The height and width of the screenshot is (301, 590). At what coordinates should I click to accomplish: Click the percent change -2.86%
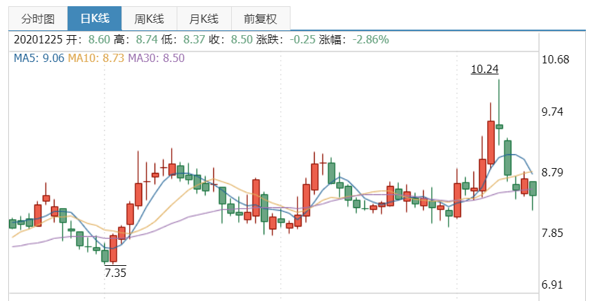[x=371, y=39]
